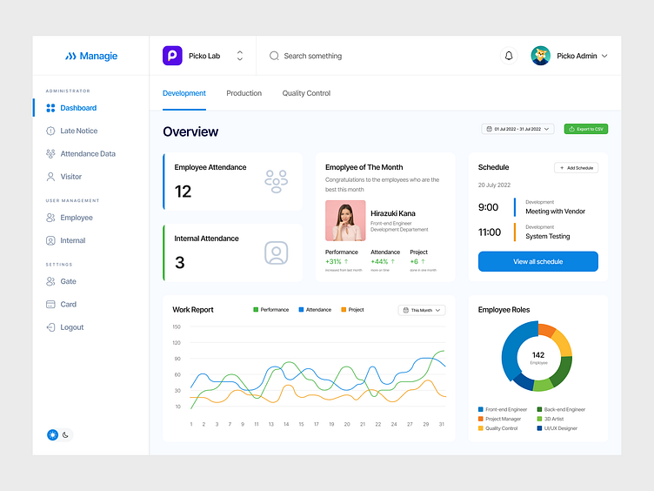
Task: Click Add Schedule button
Action: pos(576,168)
